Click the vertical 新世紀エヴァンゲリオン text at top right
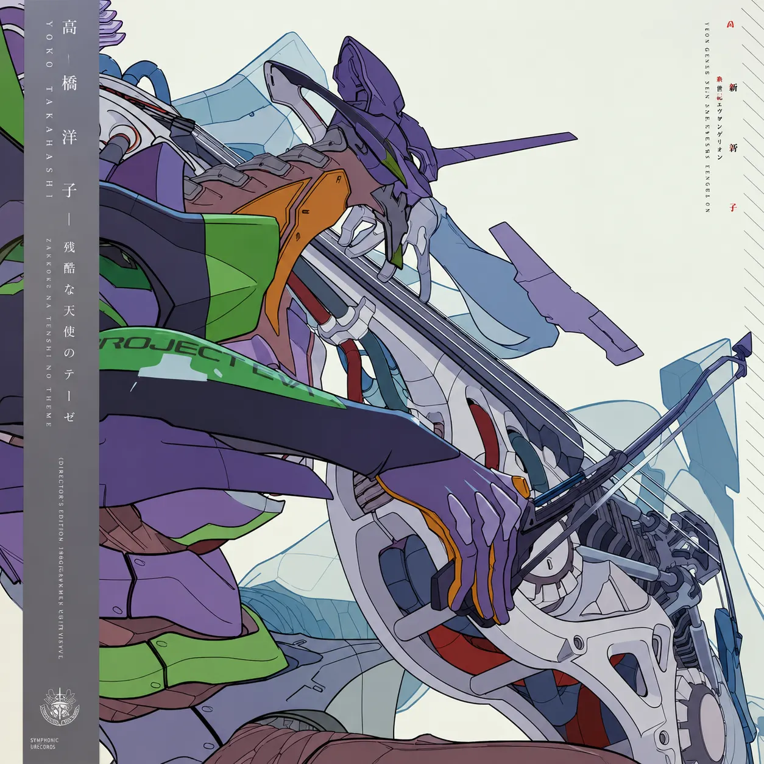The height and width of the screenshot is (764, 764). point(720,119)
